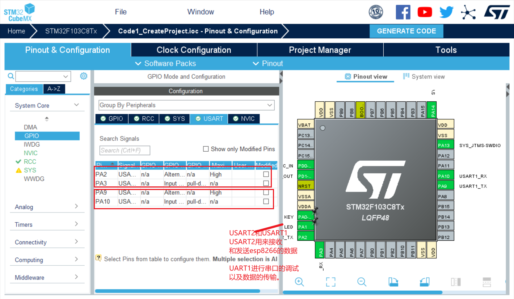Screen dimensions: 514x299
Task: Open the category search combo box
Action: point(43,76)
